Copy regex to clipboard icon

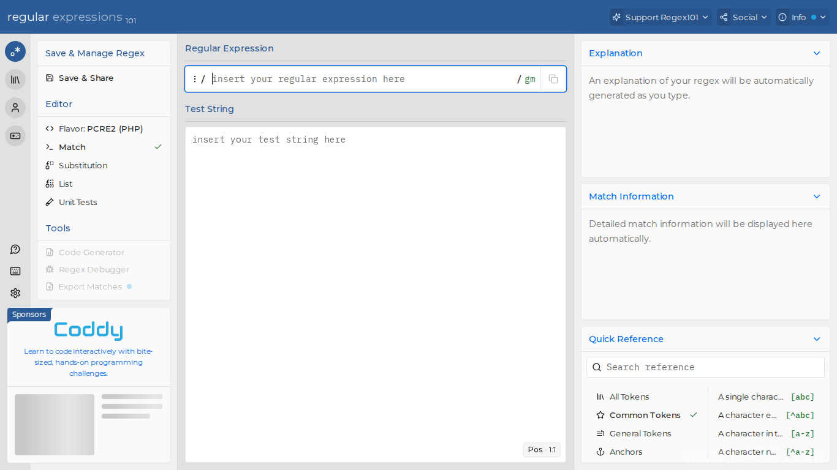[553, 79]
